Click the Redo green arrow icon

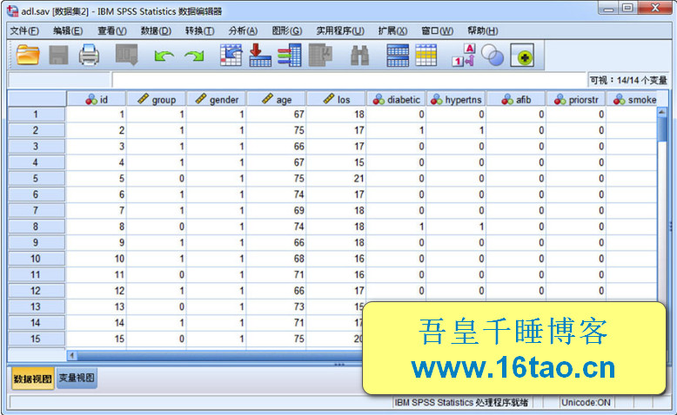(194, 56)
